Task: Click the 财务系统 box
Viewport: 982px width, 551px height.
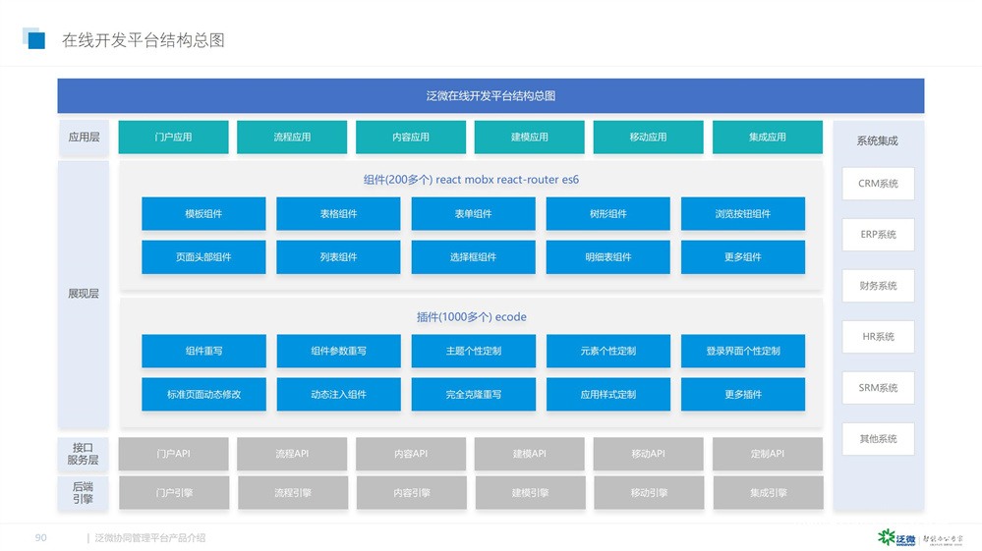Action: click(878, 286)
